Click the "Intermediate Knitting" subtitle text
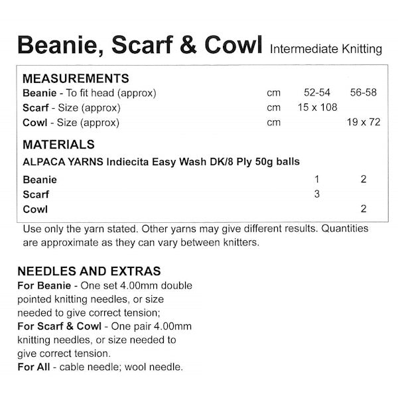The height and width of the screenshot is (398, 398). pos(325,49)
